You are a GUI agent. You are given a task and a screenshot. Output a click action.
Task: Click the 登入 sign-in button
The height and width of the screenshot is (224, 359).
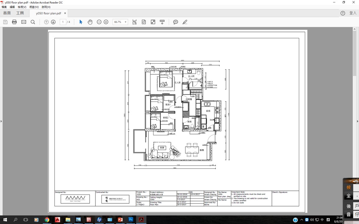tap(353, 13)
